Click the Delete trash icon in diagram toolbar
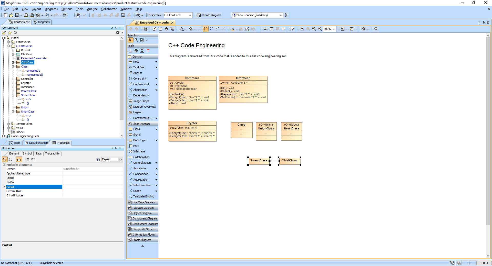This screenshot has width=492, height=266. click(x=167, y=29)
